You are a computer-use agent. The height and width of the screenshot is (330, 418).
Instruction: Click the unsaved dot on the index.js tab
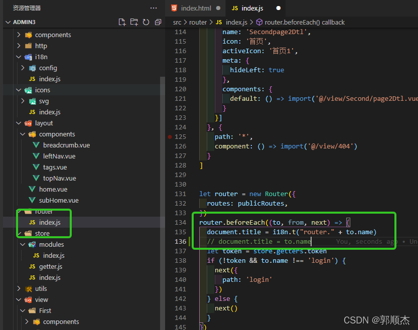(x=278, y=9)
